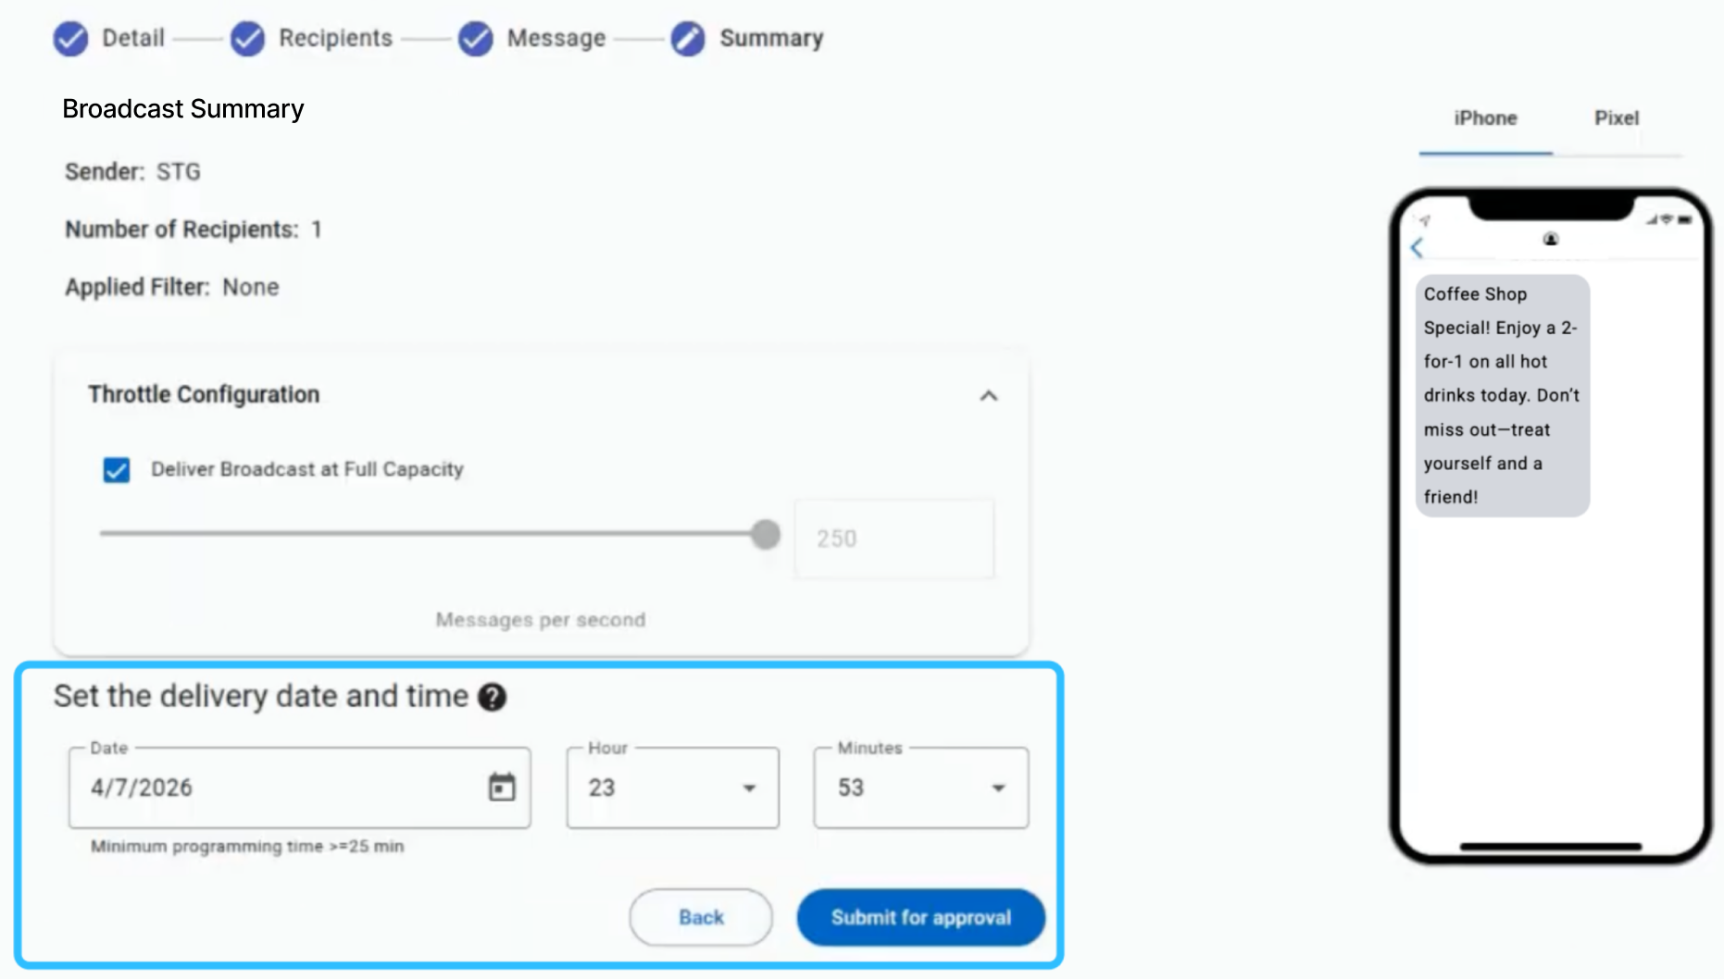The height and width of the screenshot is (979, 1724).
Task: Collapse the Throttle Configuration panel
Action: (989, 396)
